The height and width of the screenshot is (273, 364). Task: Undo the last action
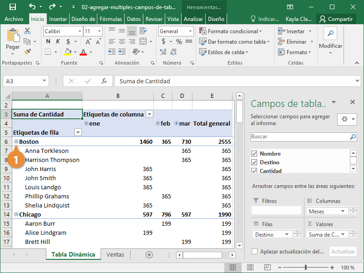tap(32, 7)
